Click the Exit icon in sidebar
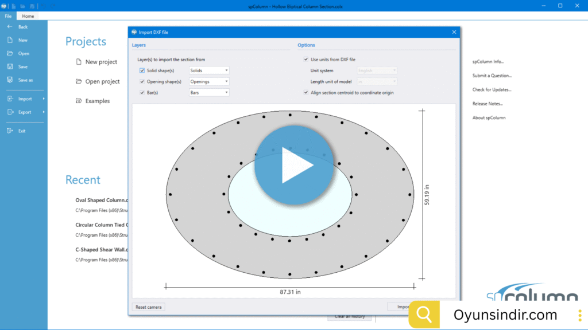This screenshot has width=588, height=330. tap(10, 131)
